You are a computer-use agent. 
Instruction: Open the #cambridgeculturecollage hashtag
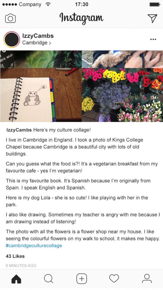click(x=34, y=246)
